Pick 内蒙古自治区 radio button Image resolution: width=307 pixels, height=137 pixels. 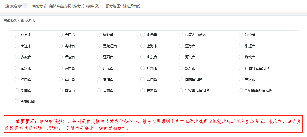click(x=181, y=35)
